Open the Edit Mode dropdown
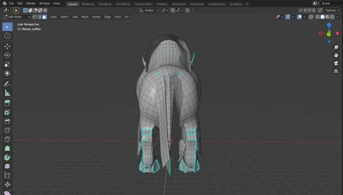 click(17, 17)
